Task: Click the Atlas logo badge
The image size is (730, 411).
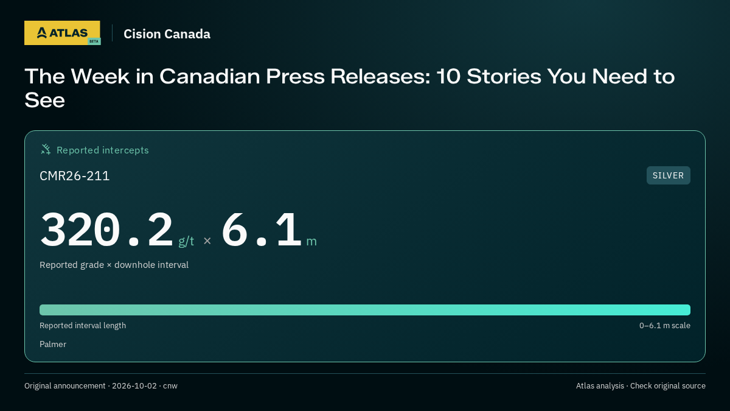Action: pyautogui.click(x=62, y=33)
